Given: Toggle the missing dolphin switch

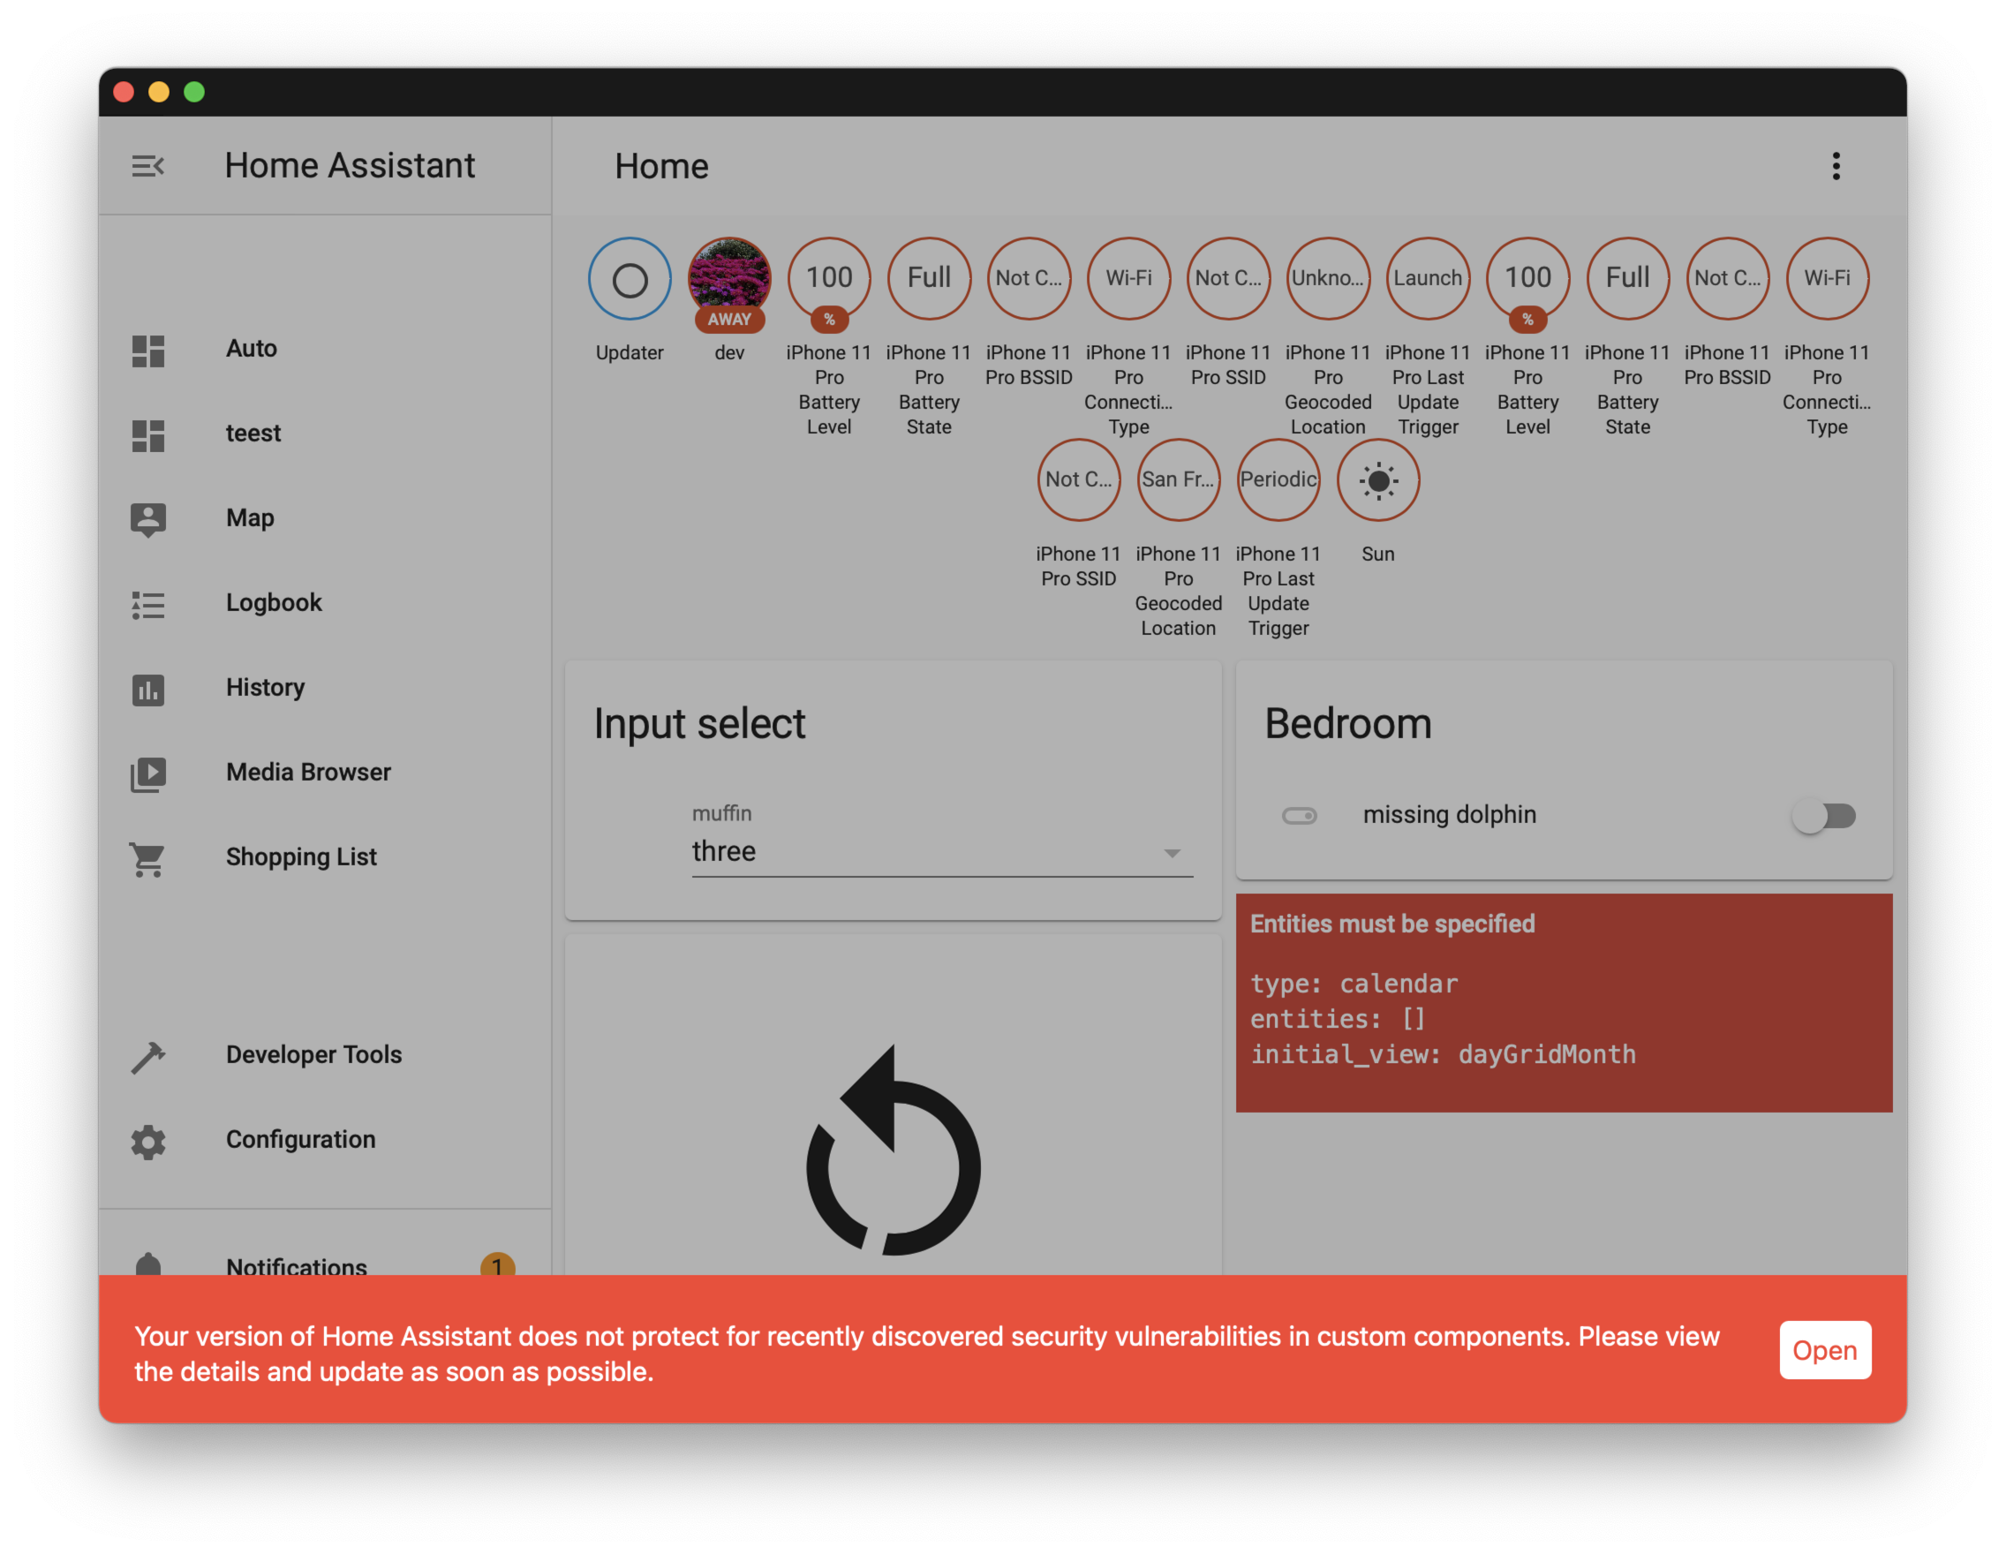Looking at the screenshot, I should (x=1824, y=816).
